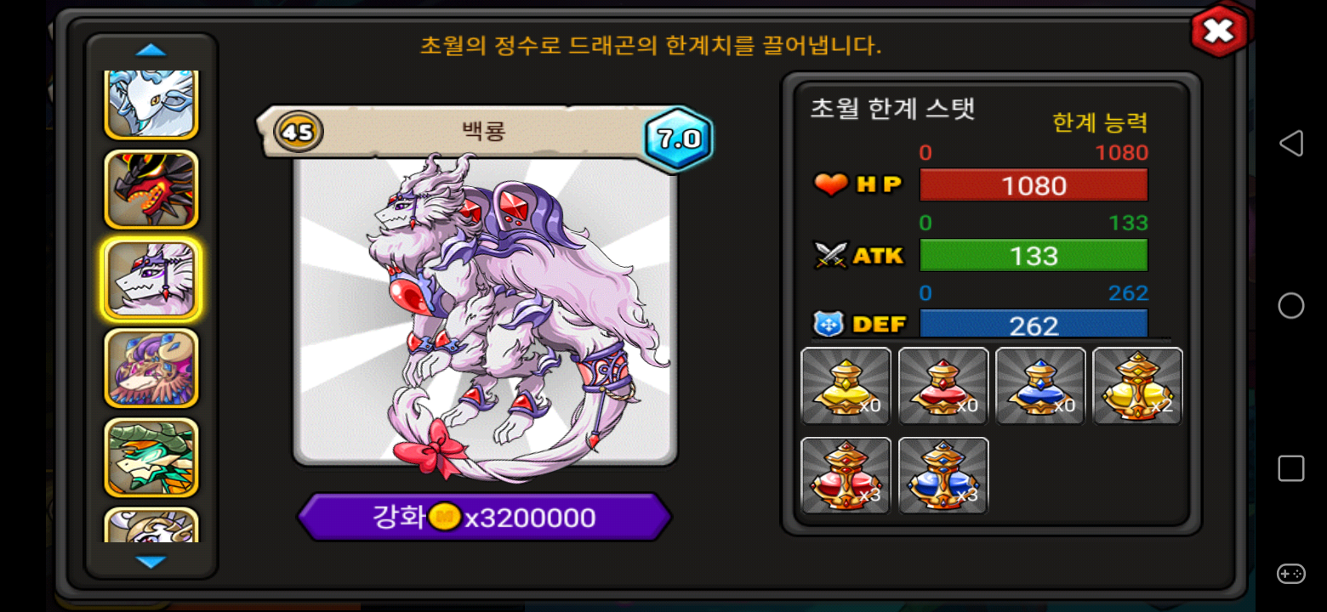Choose the purple feathered dragon thumbnail
Screen dimensions: 1327x612
click(151, 368)
